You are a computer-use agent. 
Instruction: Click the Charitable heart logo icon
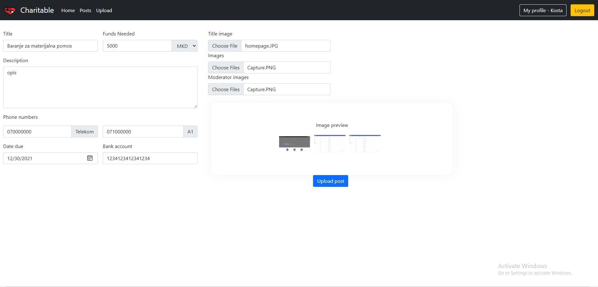[10, 11]
